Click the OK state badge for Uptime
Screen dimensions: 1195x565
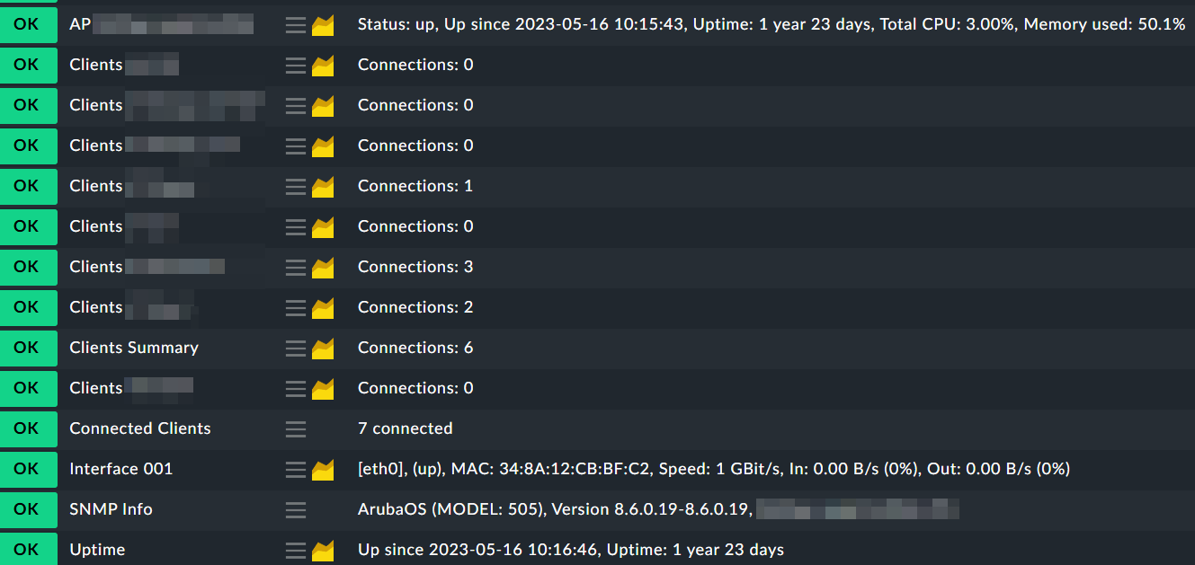click(27, 550)
